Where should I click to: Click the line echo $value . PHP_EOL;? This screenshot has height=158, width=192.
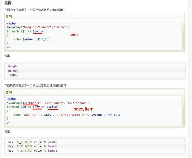tap(33, 39)
